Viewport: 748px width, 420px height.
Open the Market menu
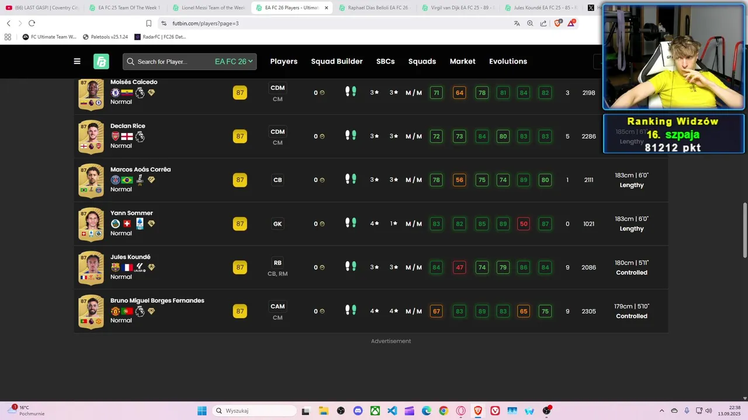[462, 61]
